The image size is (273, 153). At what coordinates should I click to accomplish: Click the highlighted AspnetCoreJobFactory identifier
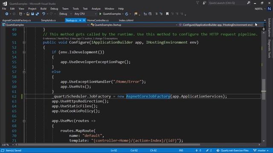pyautogui.click(x=148, y=96)
